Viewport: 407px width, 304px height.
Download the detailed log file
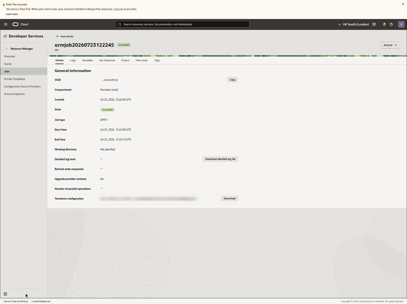click(x=220, y=159)
